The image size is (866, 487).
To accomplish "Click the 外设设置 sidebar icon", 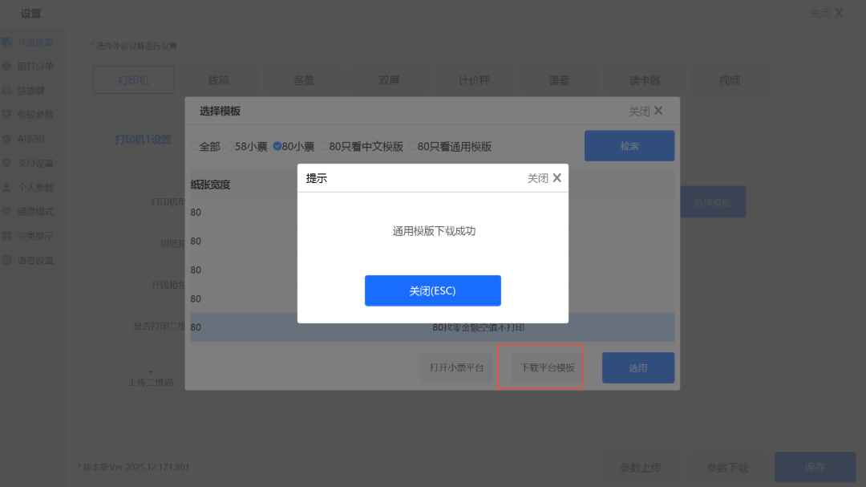I will [x=6, y=42].
